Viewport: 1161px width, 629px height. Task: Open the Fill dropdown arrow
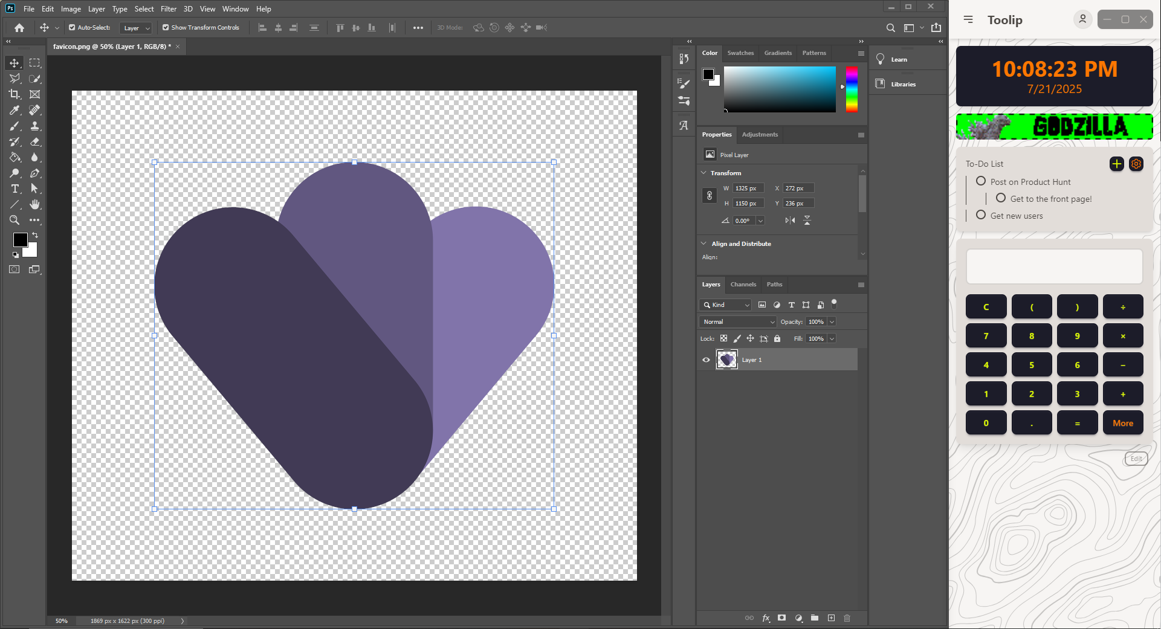[832, 339]
